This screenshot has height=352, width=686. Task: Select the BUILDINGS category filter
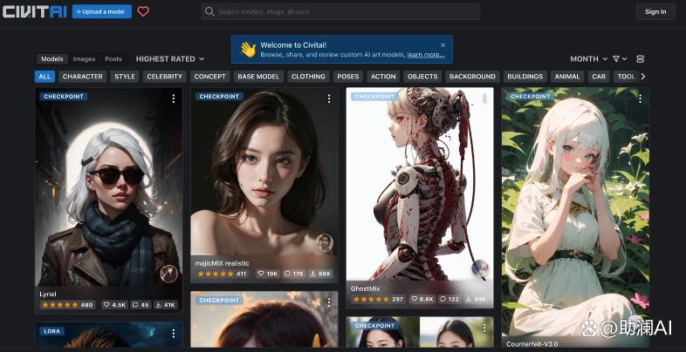pos(525,77)
